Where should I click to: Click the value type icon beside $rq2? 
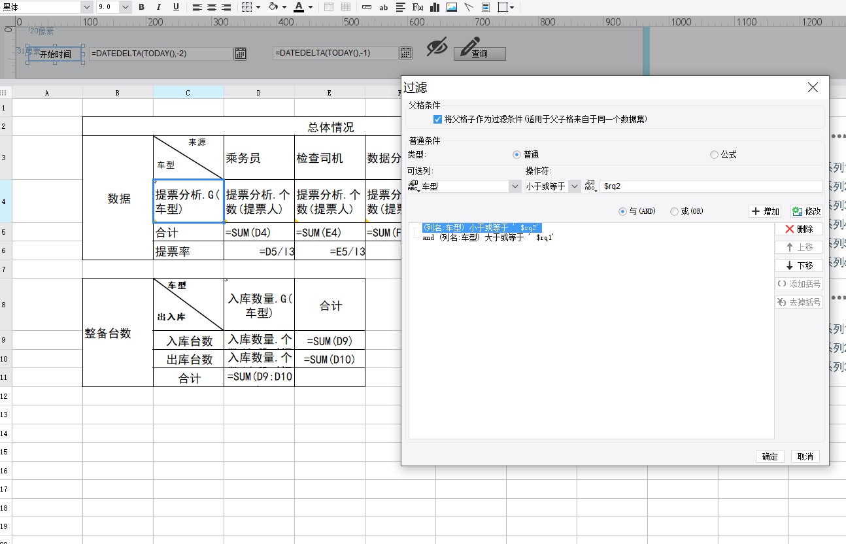click(590, 186)
